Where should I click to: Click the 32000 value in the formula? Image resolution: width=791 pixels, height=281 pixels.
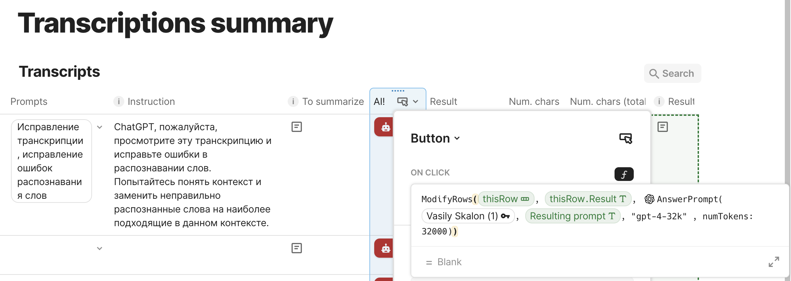(434, 232)
